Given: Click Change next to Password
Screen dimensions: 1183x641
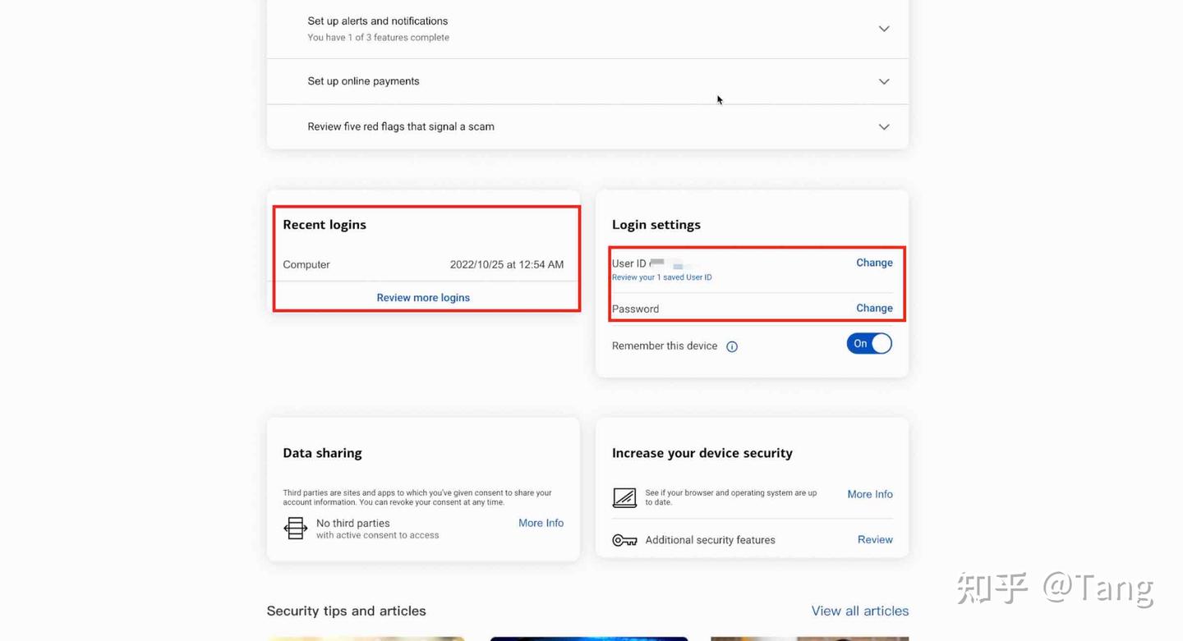Looking at the screenshot, I should click(874, 308).
